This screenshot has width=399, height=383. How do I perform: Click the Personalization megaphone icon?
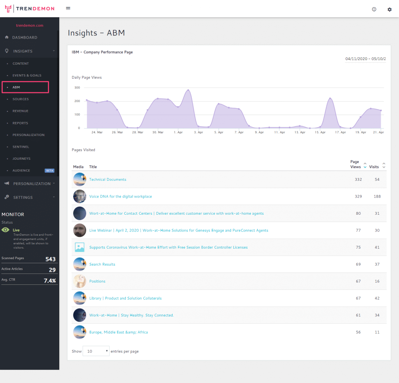tap(7, 183)
